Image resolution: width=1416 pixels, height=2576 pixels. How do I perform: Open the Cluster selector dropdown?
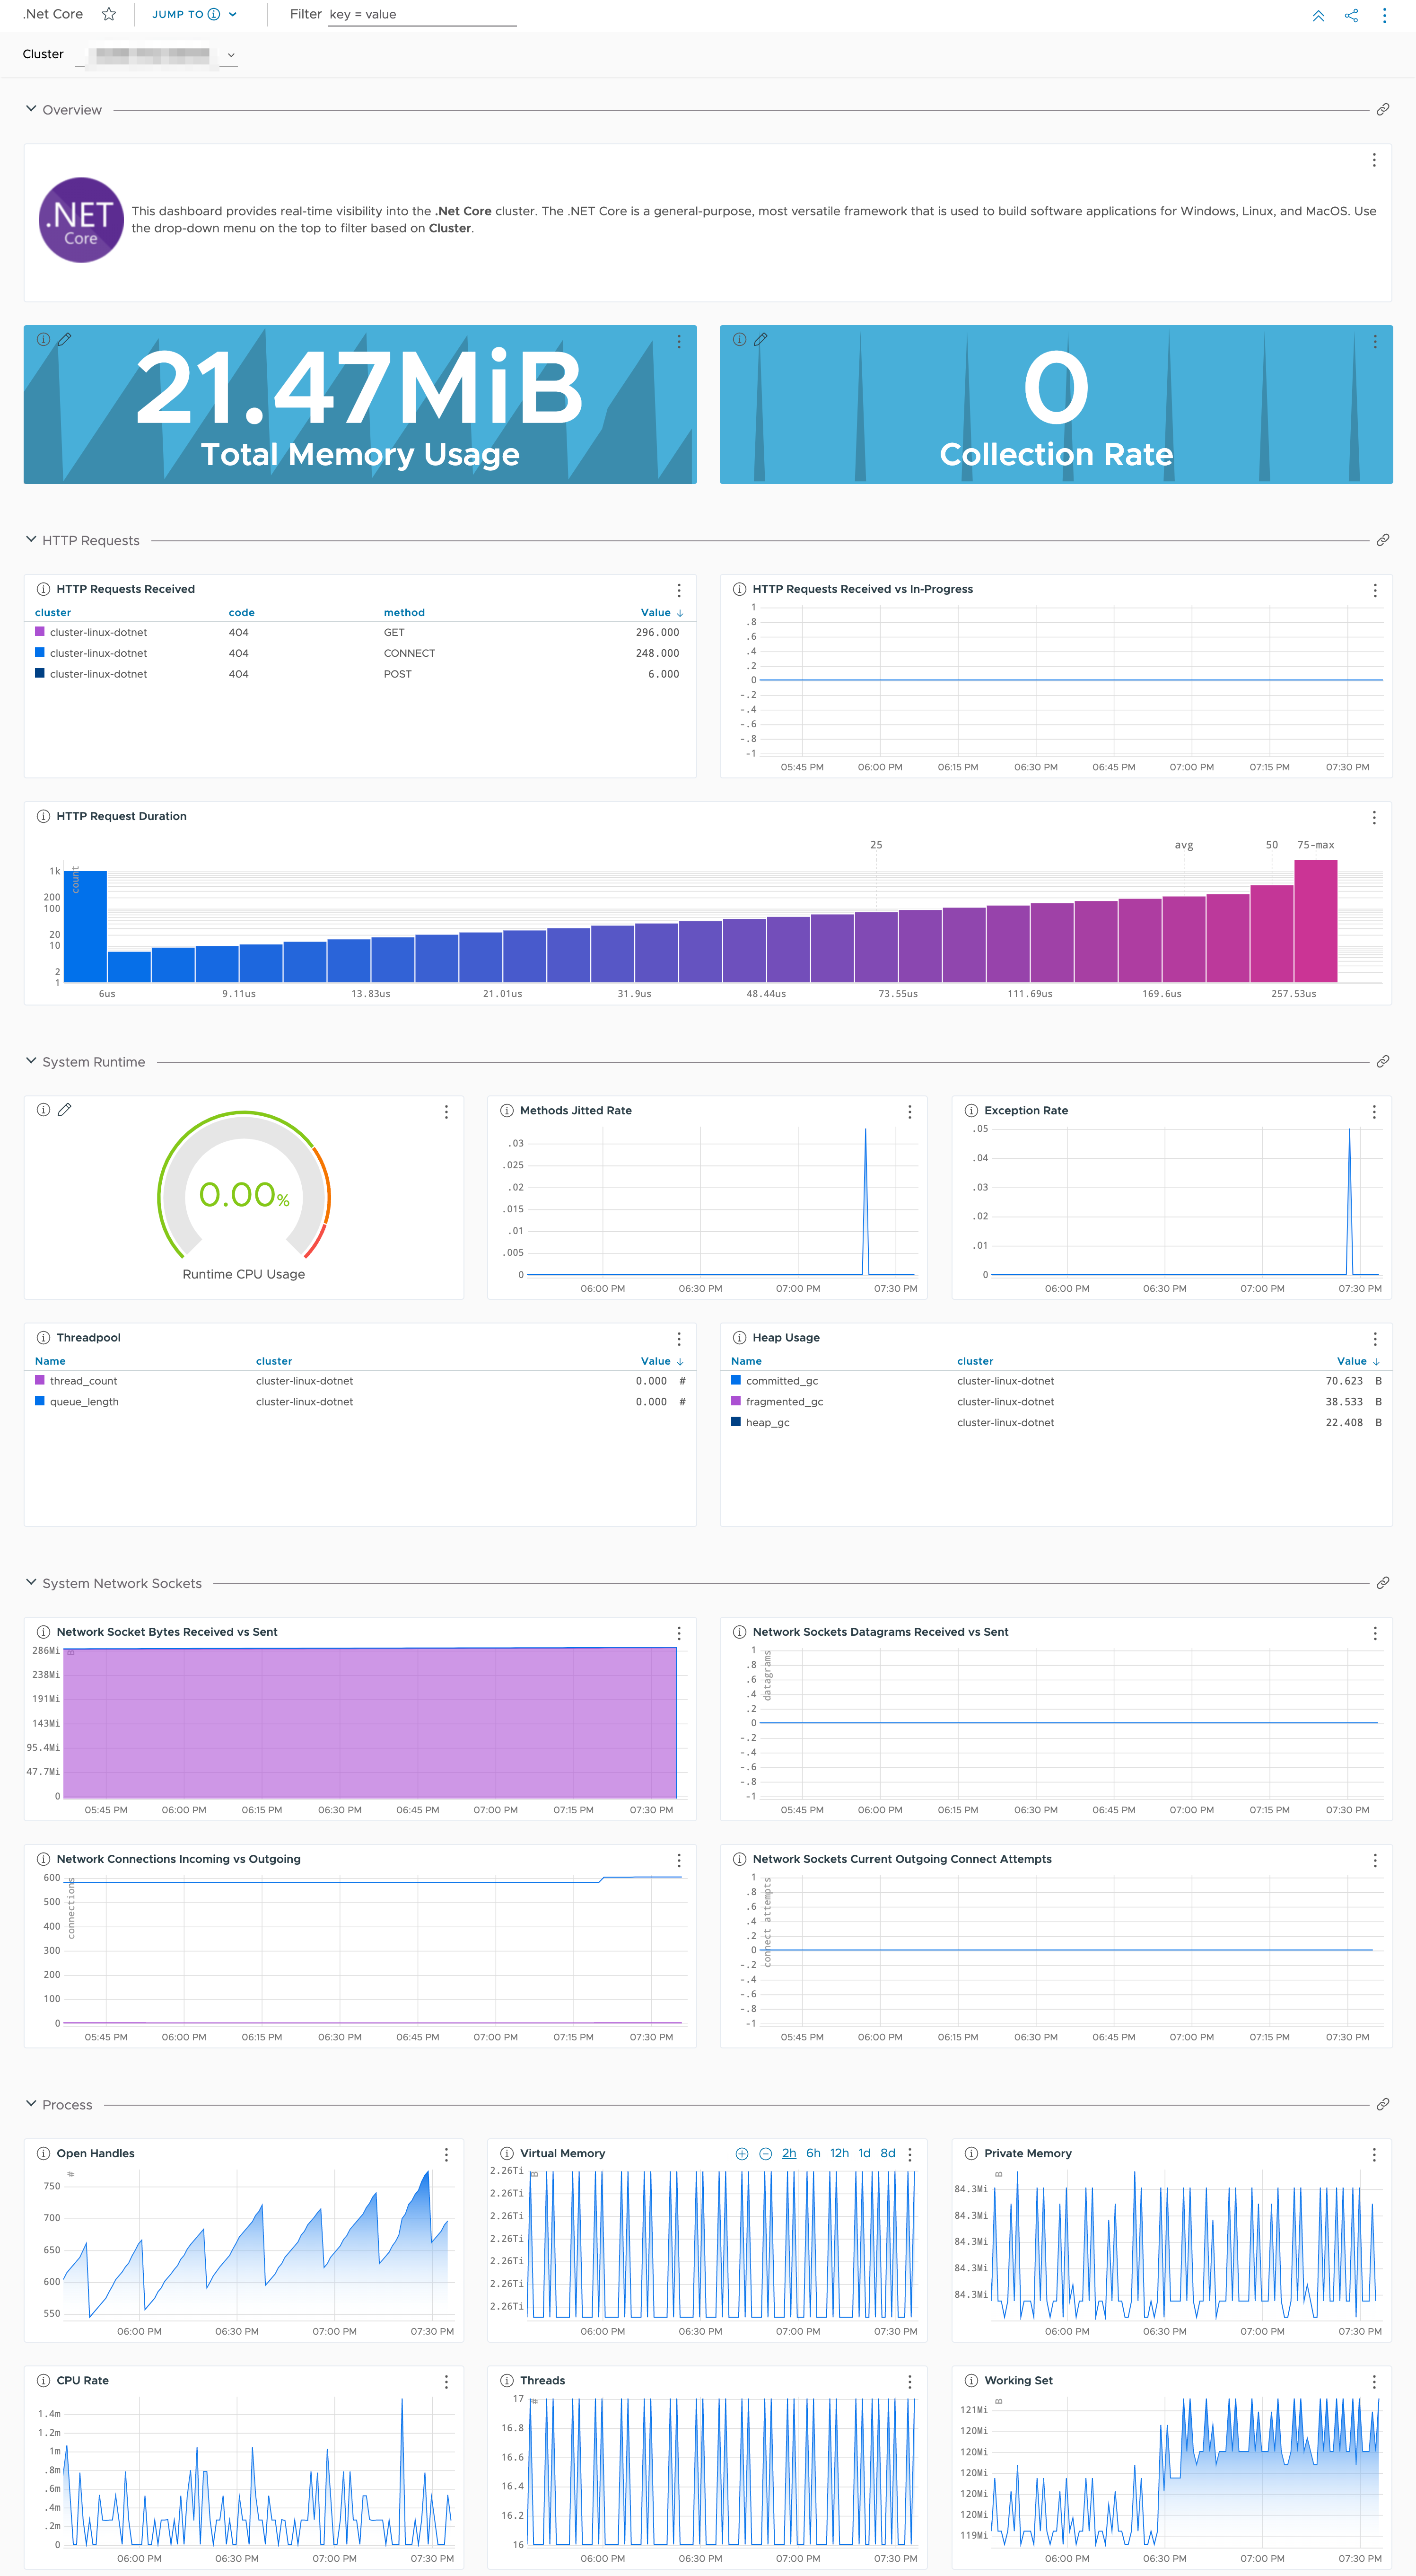pos(157,55)
